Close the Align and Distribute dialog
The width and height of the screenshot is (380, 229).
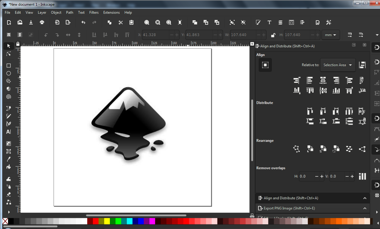(364, 45)
